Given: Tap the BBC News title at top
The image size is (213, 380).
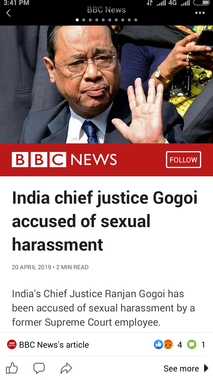Looking at the screenshot, I should (x=106, y=10).
